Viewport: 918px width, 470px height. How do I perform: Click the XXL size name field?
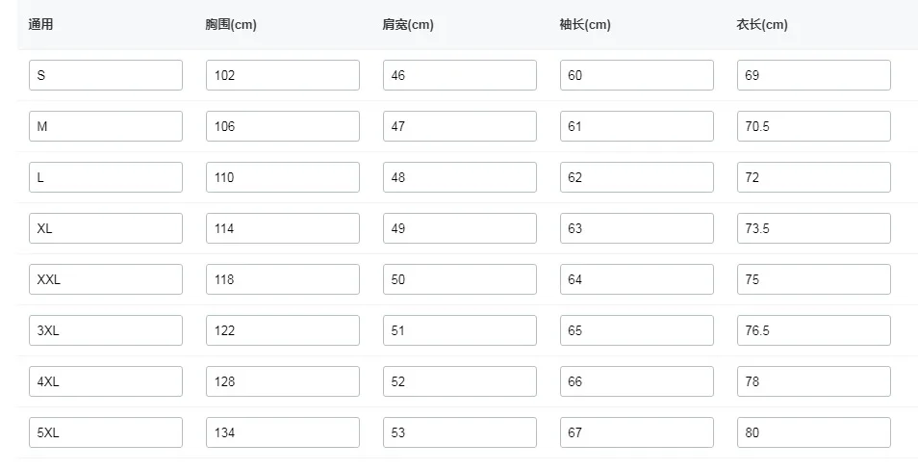click(106, 279)
